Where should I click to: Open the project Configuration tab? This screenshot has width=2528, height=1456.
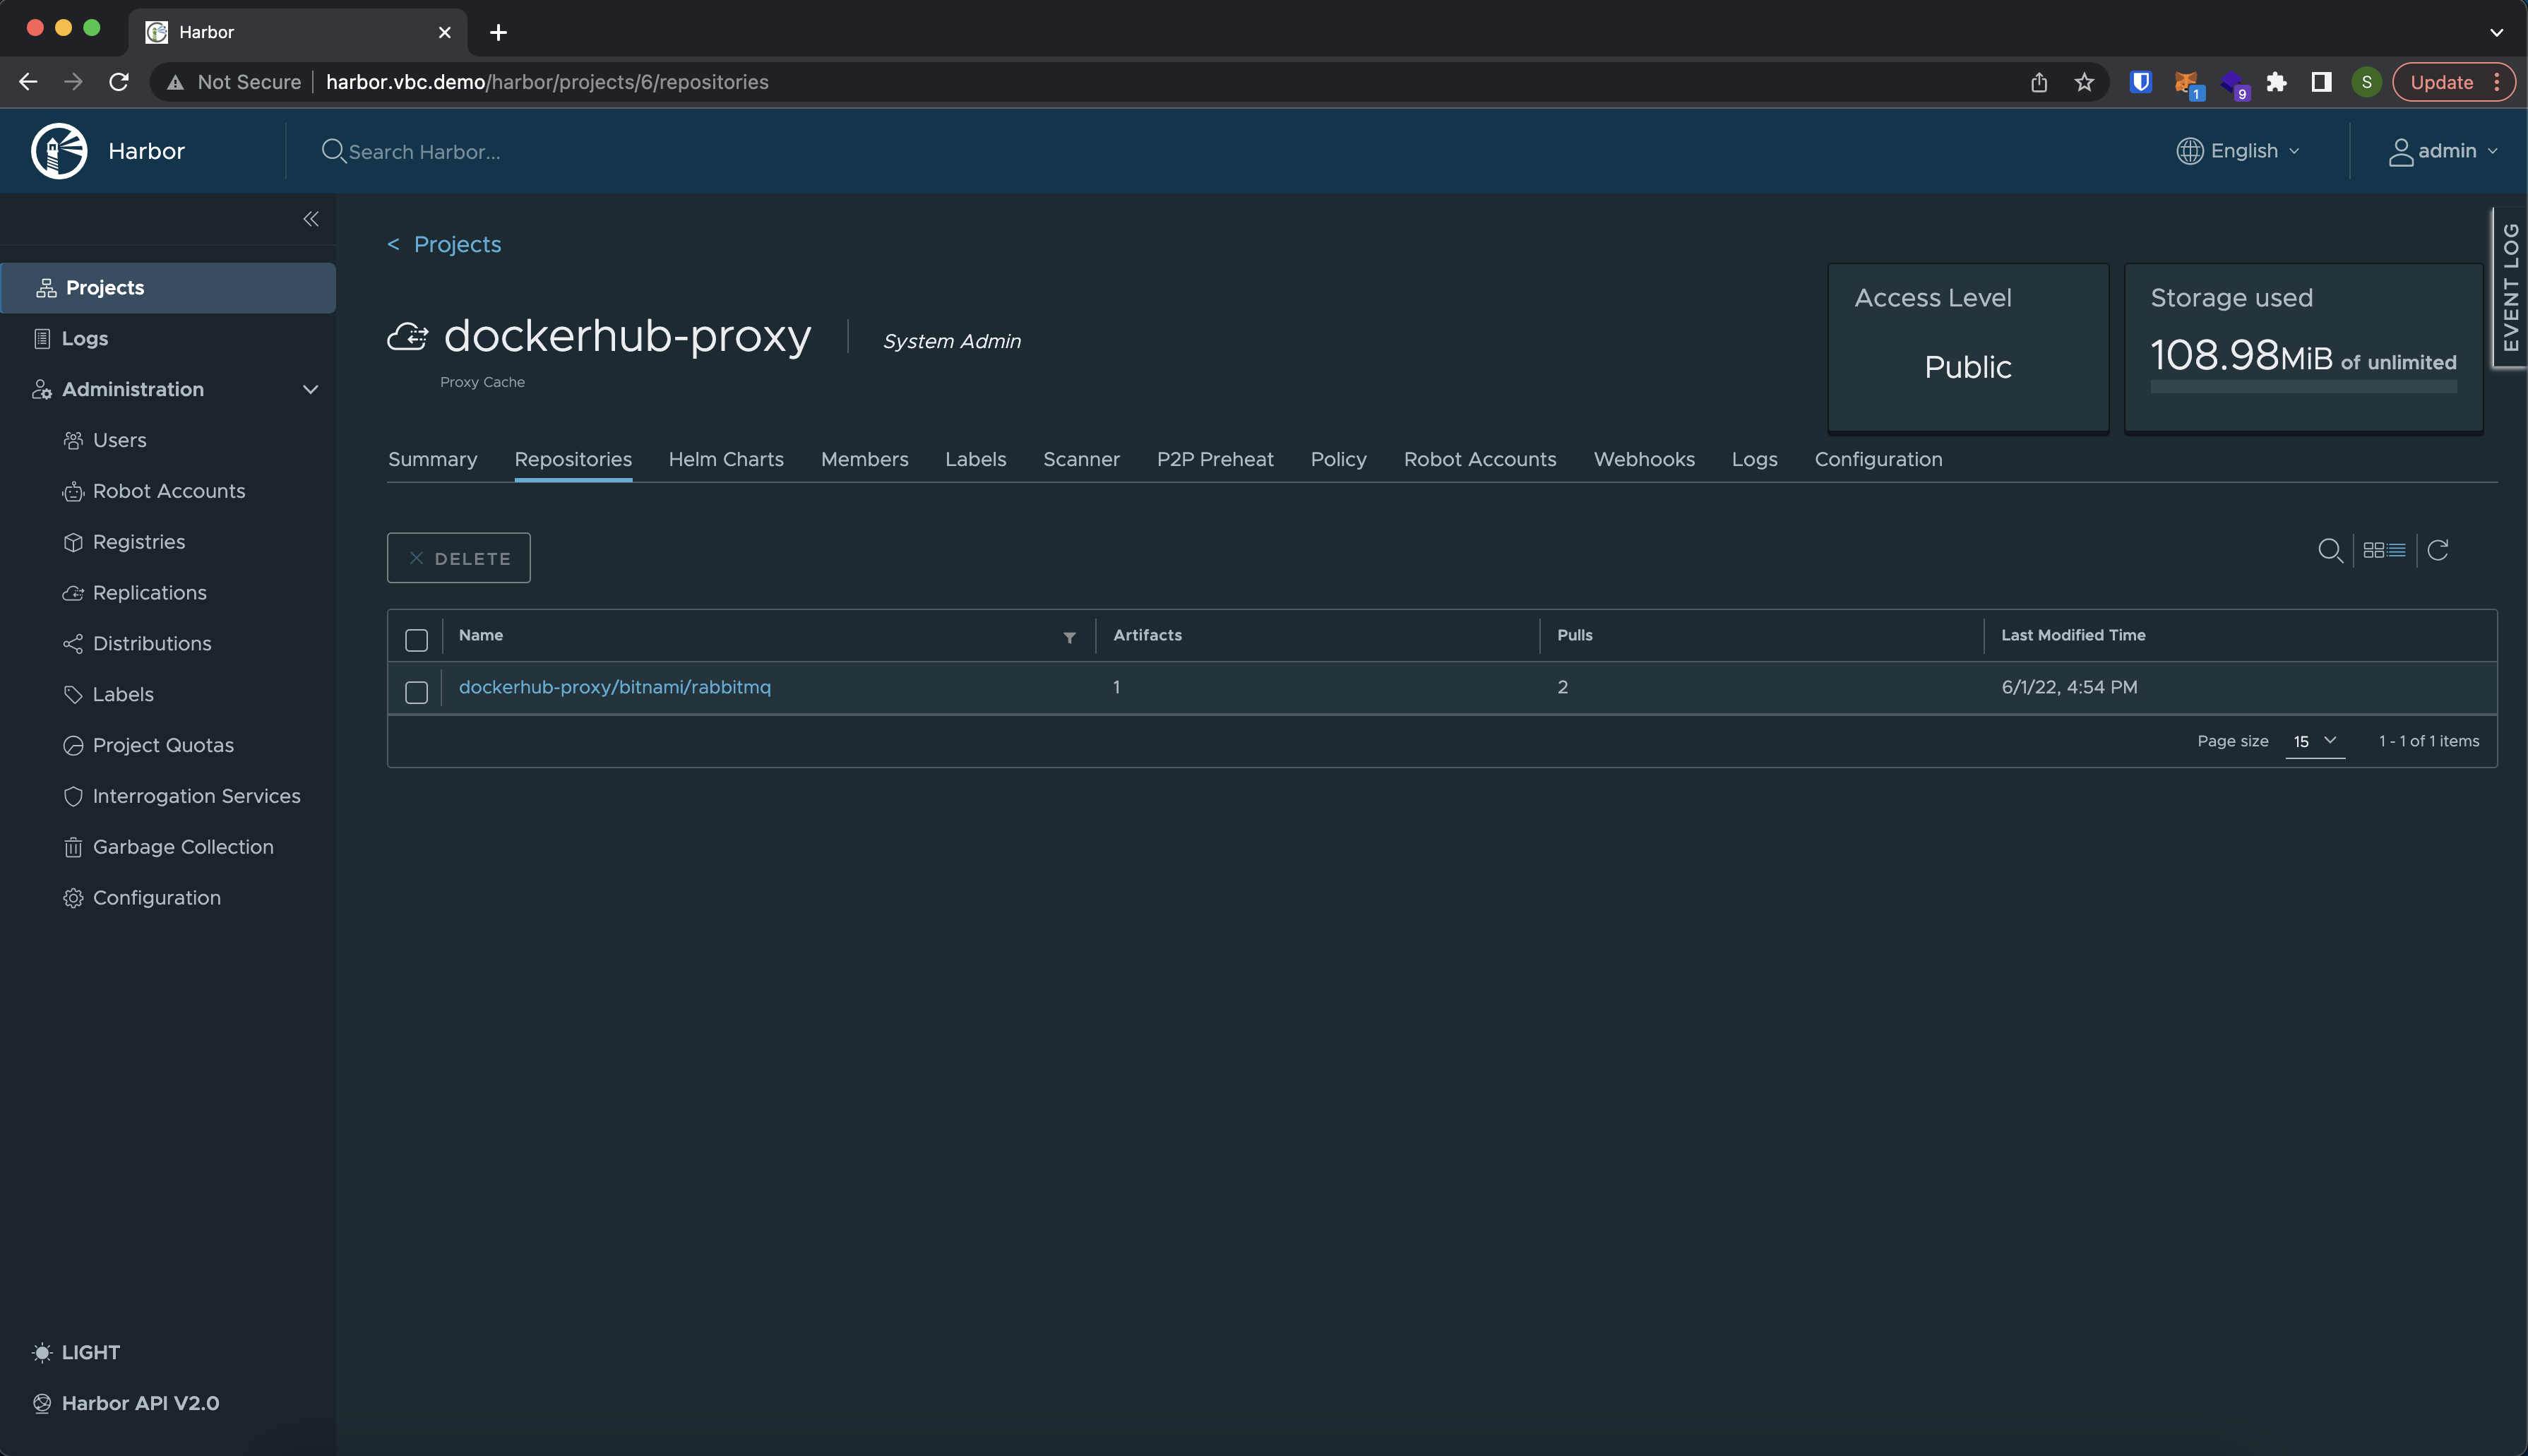click(x=1878, y=459)
